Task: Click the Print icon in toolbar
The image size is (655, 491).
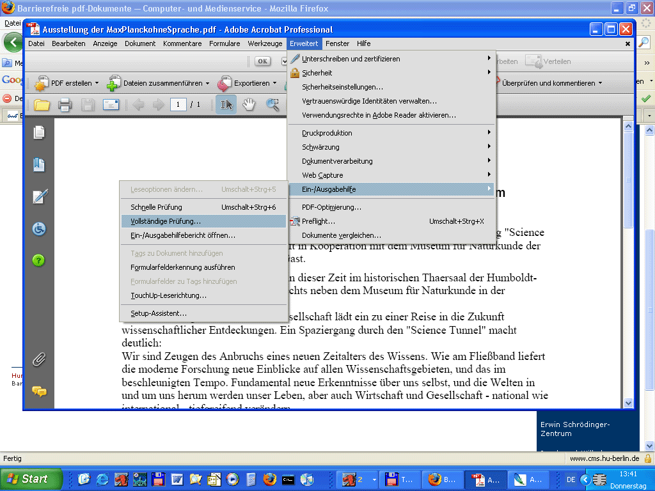Action: tap(65, 105)
